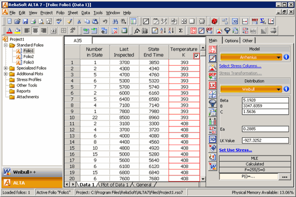Open the File menu

point(12,13)
